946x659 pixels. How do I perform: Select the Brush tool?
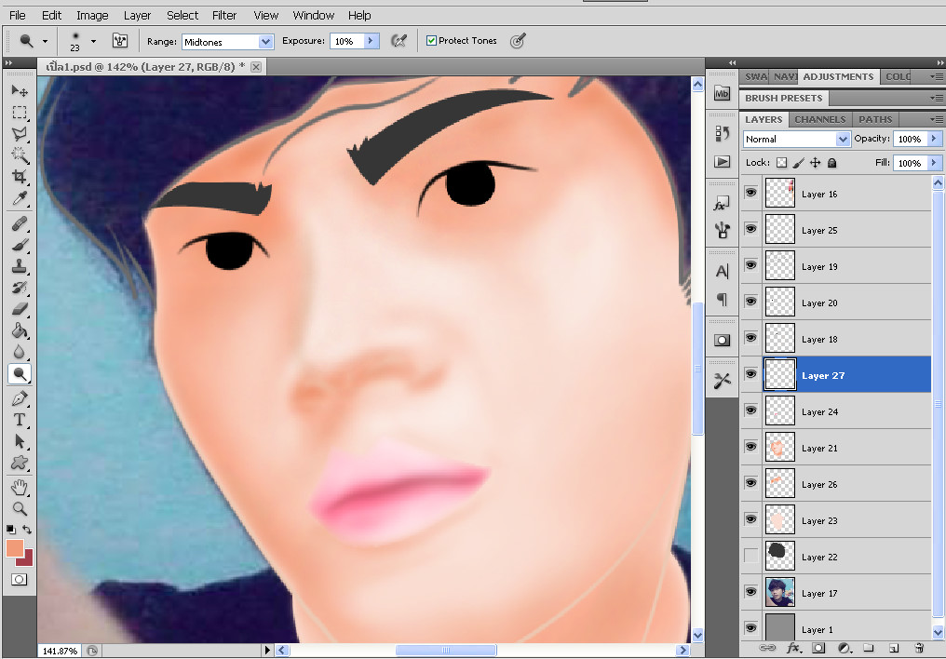pyautogui.click(x=20, y=245)
